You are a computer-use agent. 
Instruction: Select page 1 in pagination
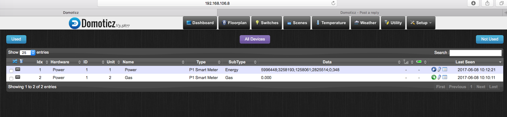pos(471,87)
